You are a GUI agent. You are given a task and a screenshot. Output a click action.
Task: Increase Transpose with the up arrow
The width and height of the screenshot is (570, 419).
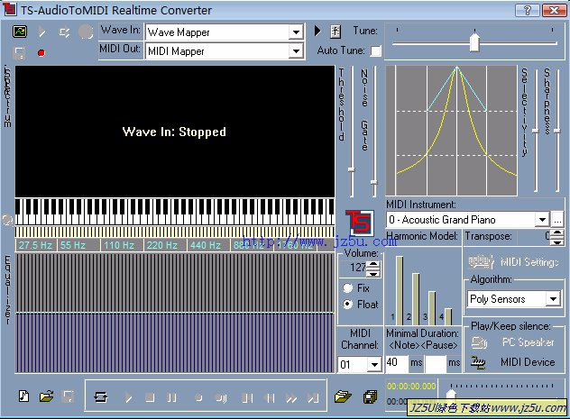(557, 232)
